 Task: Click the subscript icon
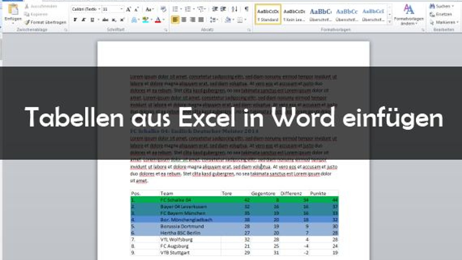coord(114,20)
